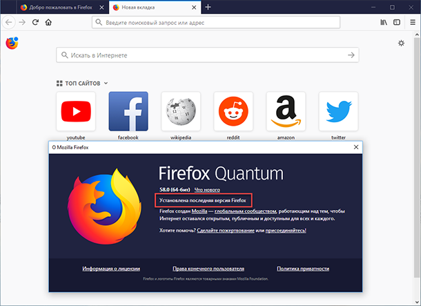
Task: Open the amazon top site tile
Action: (286, 111)
